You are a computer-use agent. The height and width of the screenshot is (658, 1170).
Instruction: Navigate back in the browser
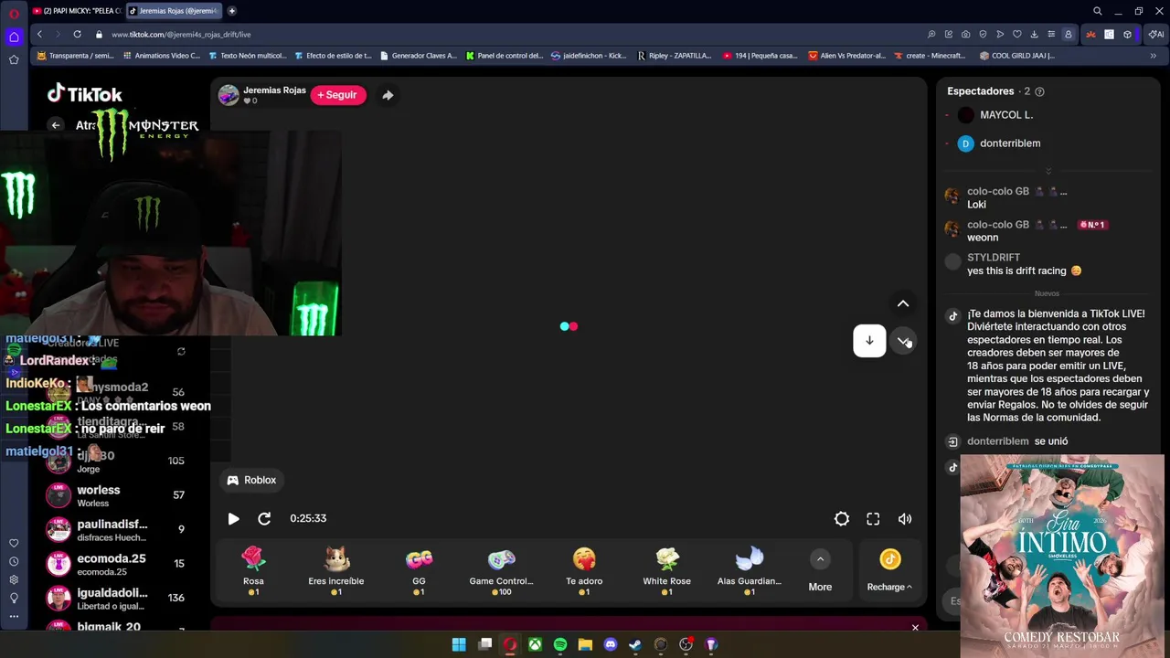[x=39, y=34]
